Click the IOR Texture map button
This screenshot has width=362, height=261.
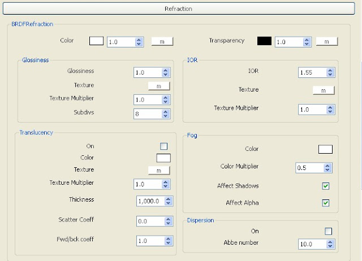[x=324, y=90]
